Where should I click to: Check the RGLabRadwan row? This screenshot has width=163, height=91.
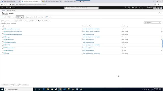(x=3, y=51)
